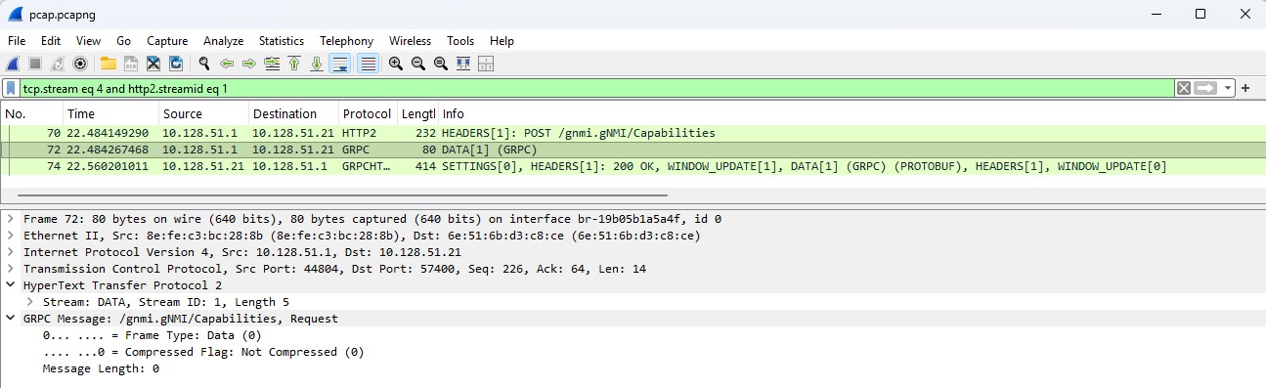
Task: Expand the Frame 72 details tree
Action: 11,219
